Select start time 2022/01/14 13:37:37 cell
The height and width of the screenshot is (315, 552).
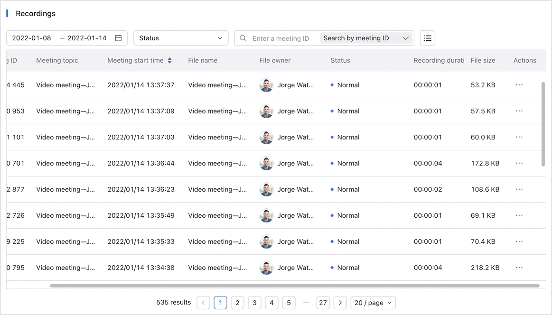point(141,85)
